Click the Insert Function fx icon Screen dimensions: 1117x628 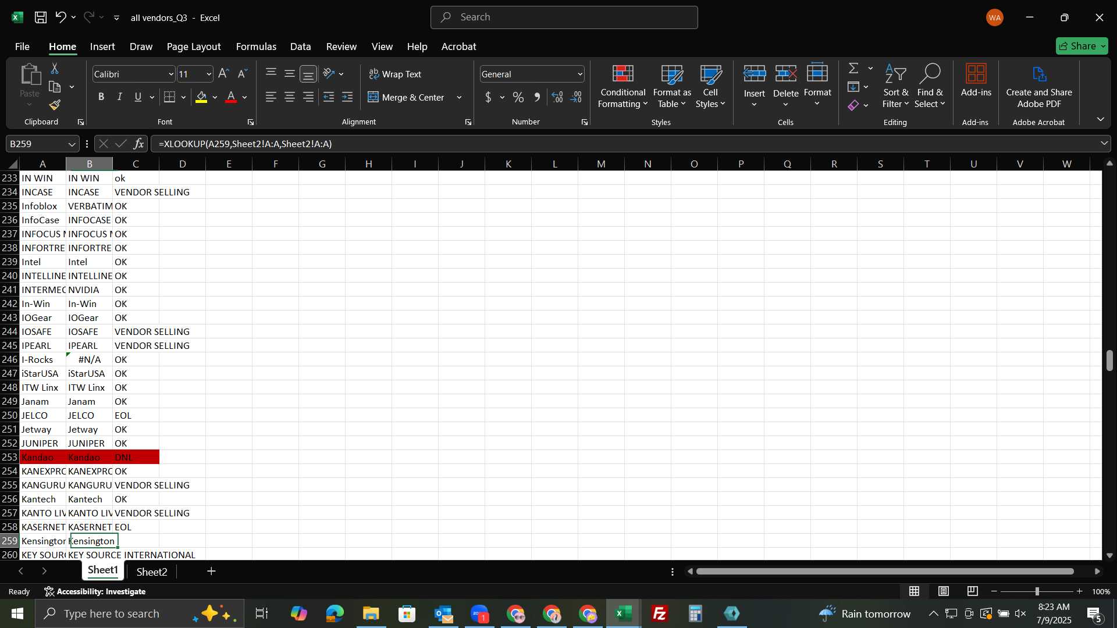click(x=139, y=144)
